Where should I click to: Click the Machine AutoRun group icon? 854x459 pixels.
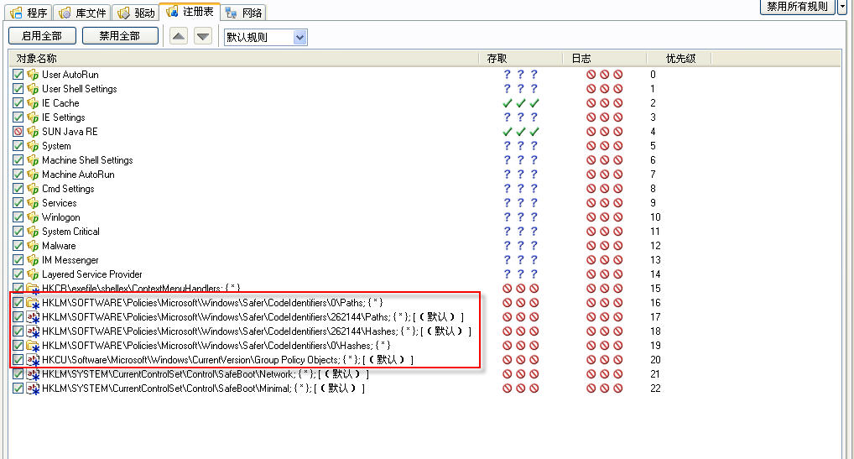(x=33, y=175)
